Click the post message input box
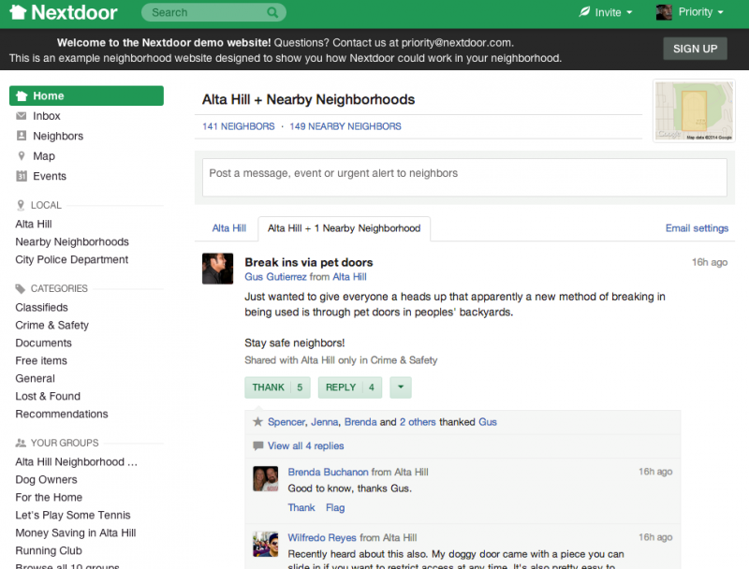749x569 pixels. click(x=464, y=178)
